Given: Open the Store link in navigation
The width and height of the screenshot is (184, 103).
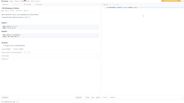Looking at the screenshot, I should (x=38, y=1).
